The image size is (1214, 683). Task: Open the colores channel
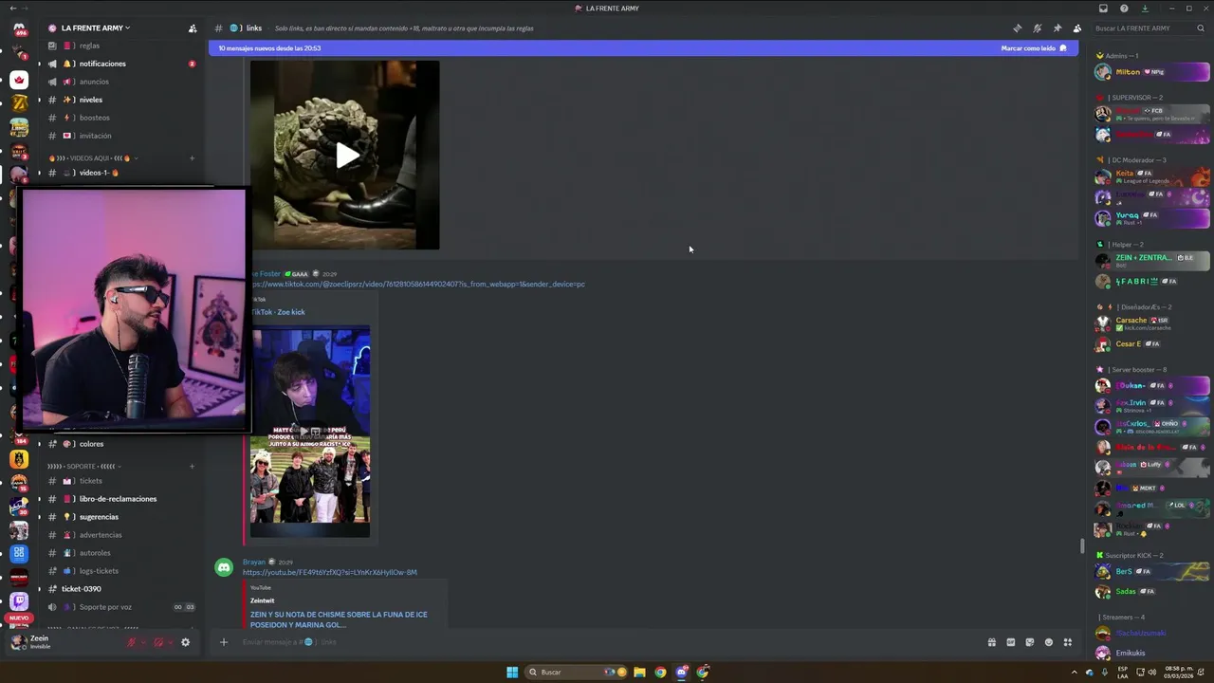click(x=121, y=444)
